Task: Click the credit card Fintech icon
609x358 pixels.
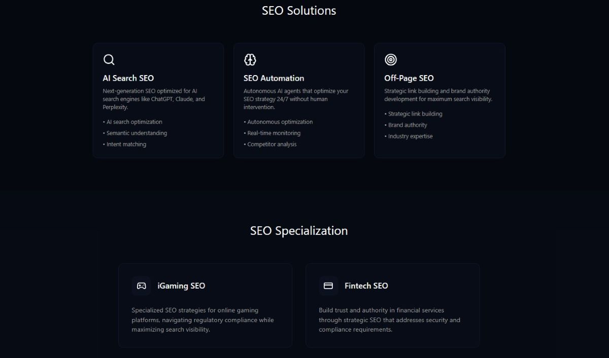Action: (x=328, y=286)
